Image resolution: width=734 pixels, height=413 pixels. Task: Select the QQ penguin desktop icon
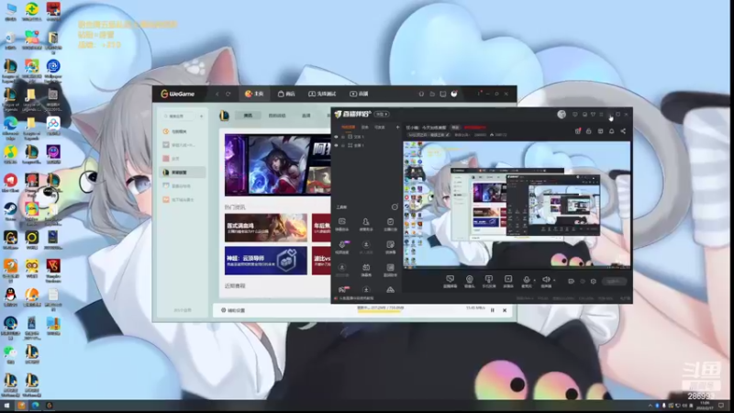pos(10,296)
